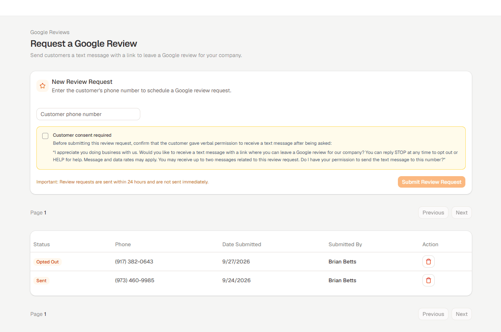Click the Customer consent required label
Screen dimensions: 501x332
click(82, 135)
